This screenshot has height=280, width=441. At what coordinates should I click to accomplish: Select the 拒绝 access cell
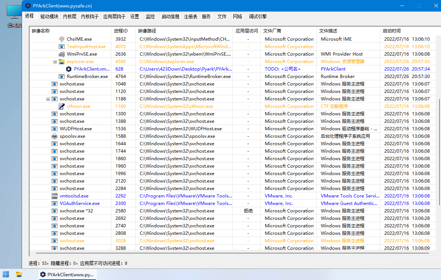point(248,211)
